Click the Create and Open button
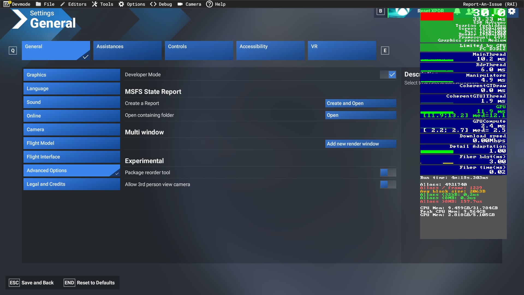 point(360,103)
